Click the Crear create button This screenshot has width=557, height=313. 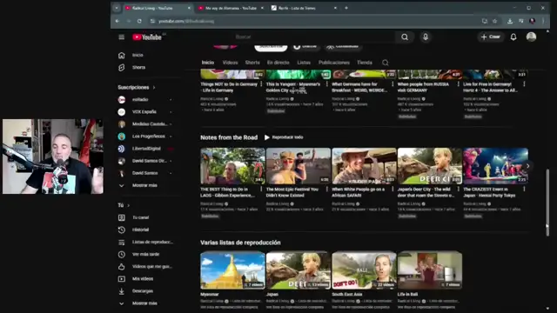tap(490, 37)
